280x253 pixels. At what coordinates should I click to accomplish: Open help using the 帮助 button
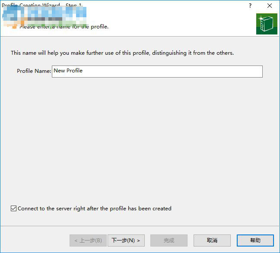tap(255, 241)
